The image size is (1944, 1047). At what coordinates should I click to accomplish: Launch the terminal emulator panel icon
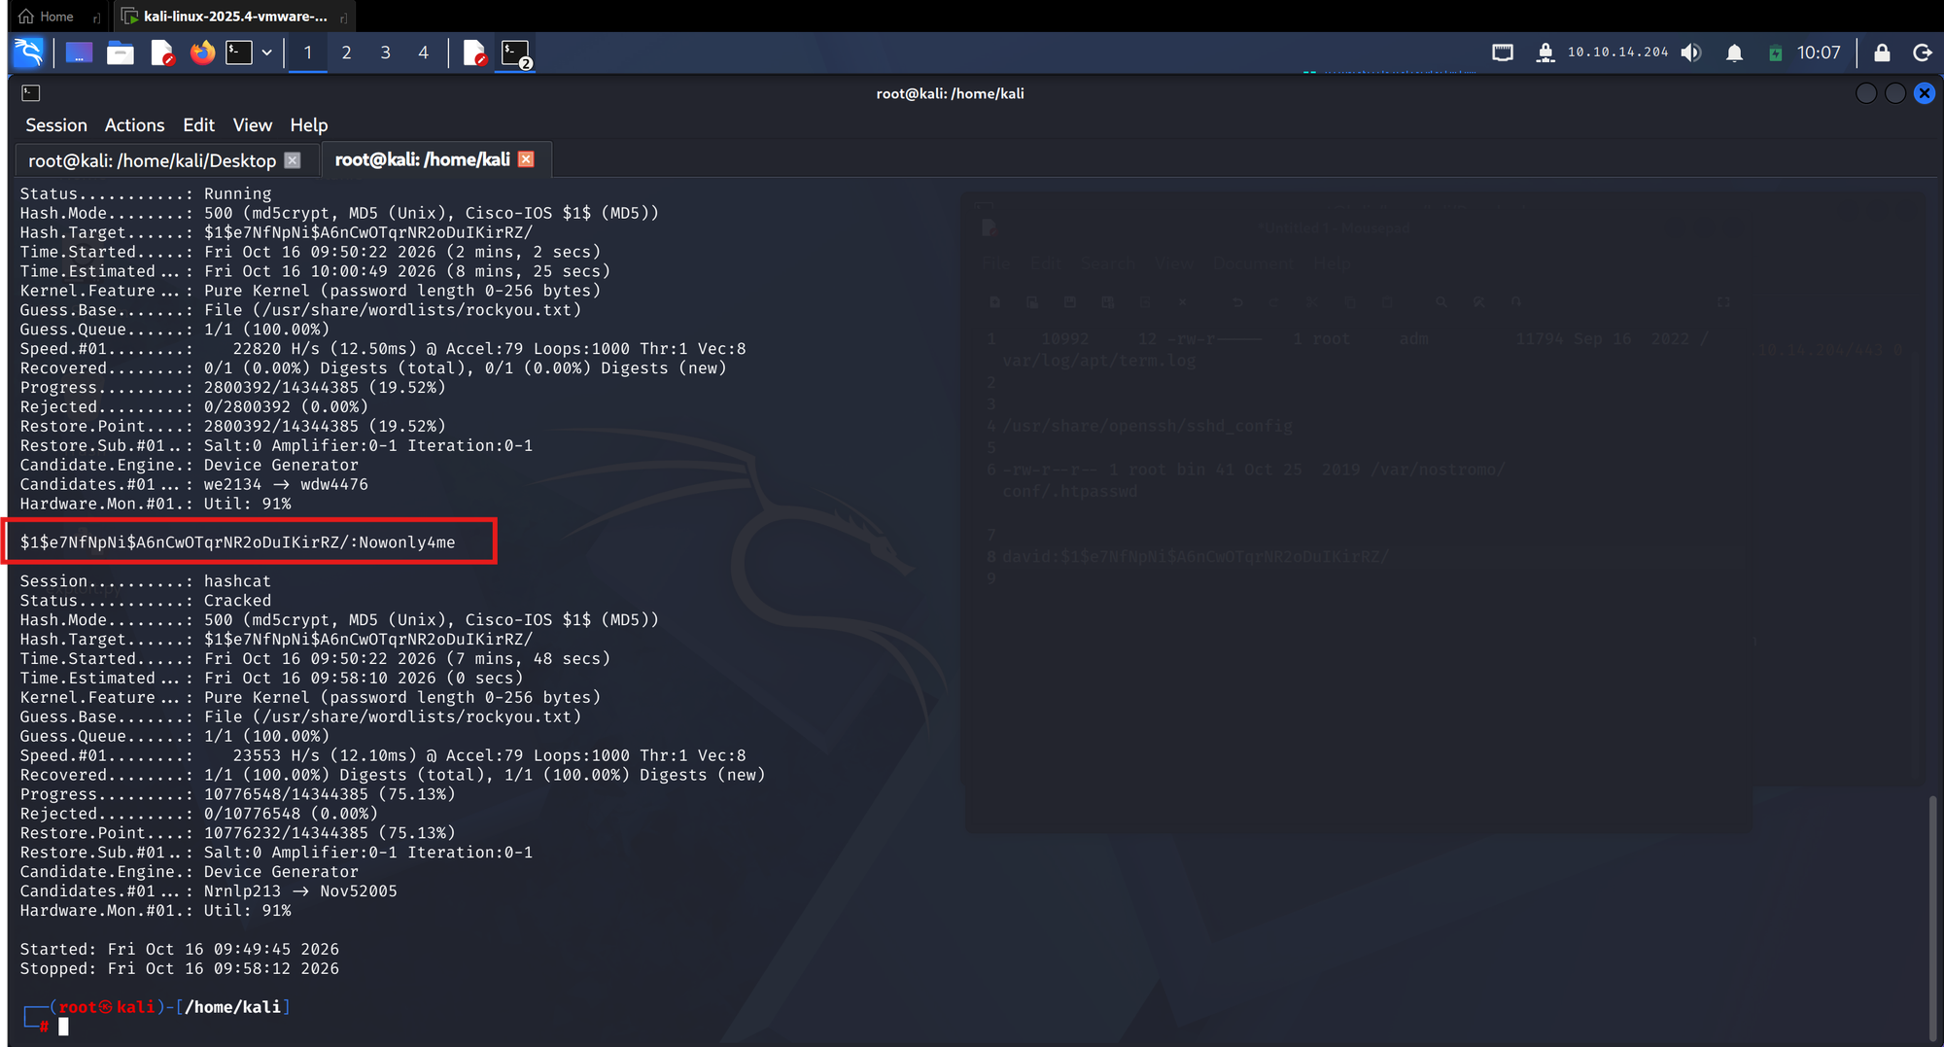point(239,52)
